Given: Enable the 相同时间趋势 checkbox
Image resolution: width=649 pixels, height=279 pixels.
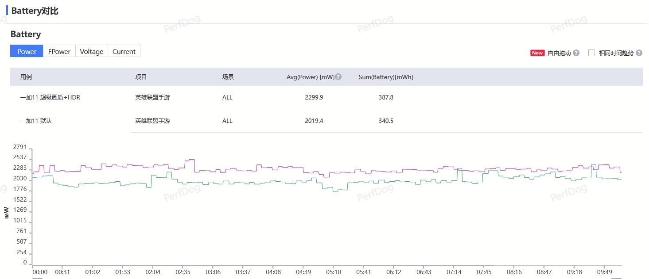Looking at the screenshot, I should (591, 53).
